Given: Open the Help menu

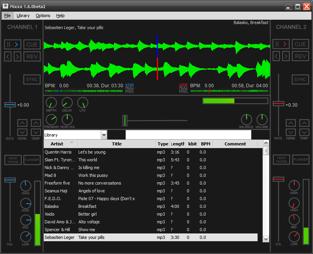Looking at the screenshot, I should 60,16.
